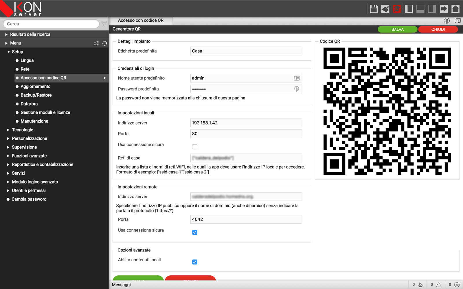The width and height of the screenshot is (463, 289).
Task: Click the floppy disk save icon
Action: coord(374,9)
